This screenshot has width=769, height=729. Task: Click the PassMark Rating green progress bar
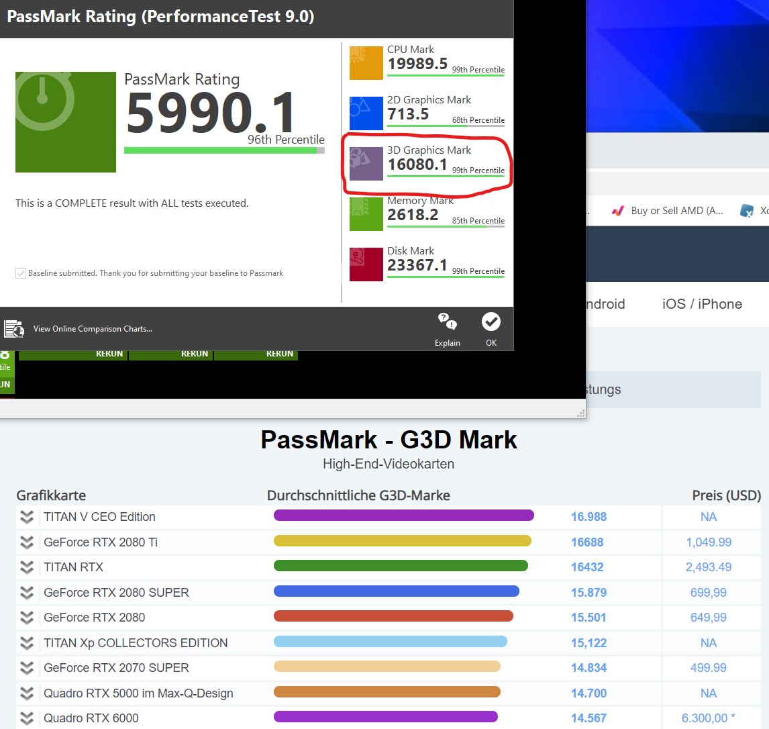click(x=224, y=150)
